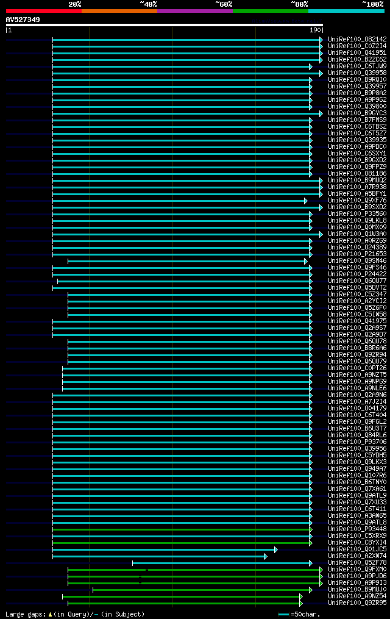
Task: Click the cyan alignment bar for UniRef100_Q6QU77
Action: (x=183, y=282)
